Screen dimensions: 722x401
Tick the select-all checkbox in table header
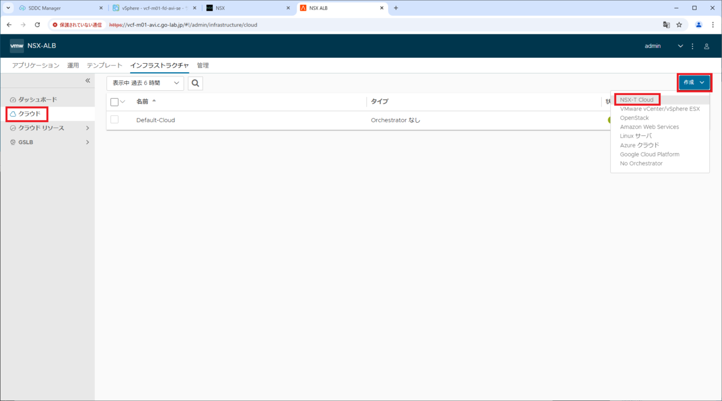(114, 102)
